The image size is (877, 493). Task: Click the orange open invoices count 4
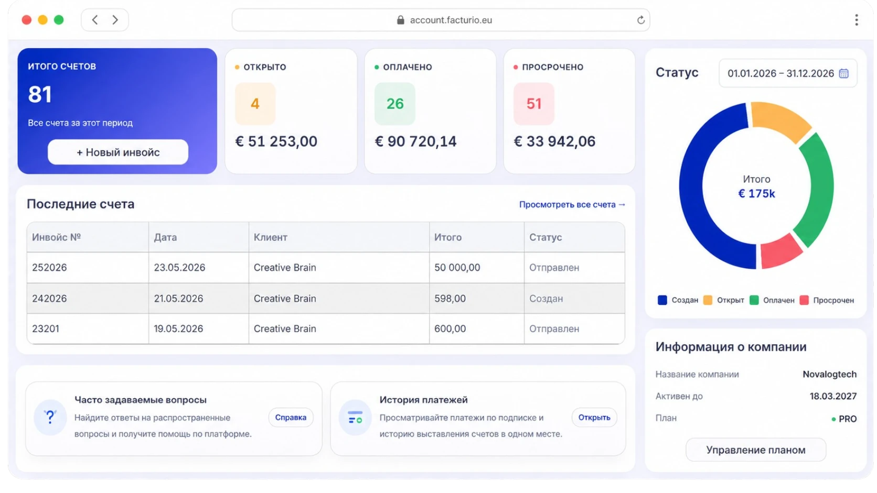255,103
